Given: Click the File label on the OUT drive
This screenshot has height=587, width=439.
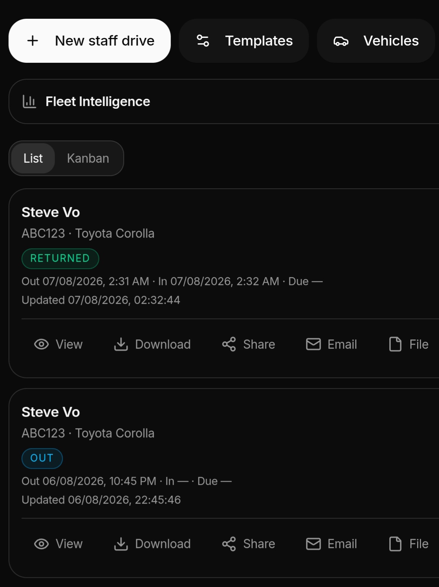Looking at the screenshot, I should (419, 544).
